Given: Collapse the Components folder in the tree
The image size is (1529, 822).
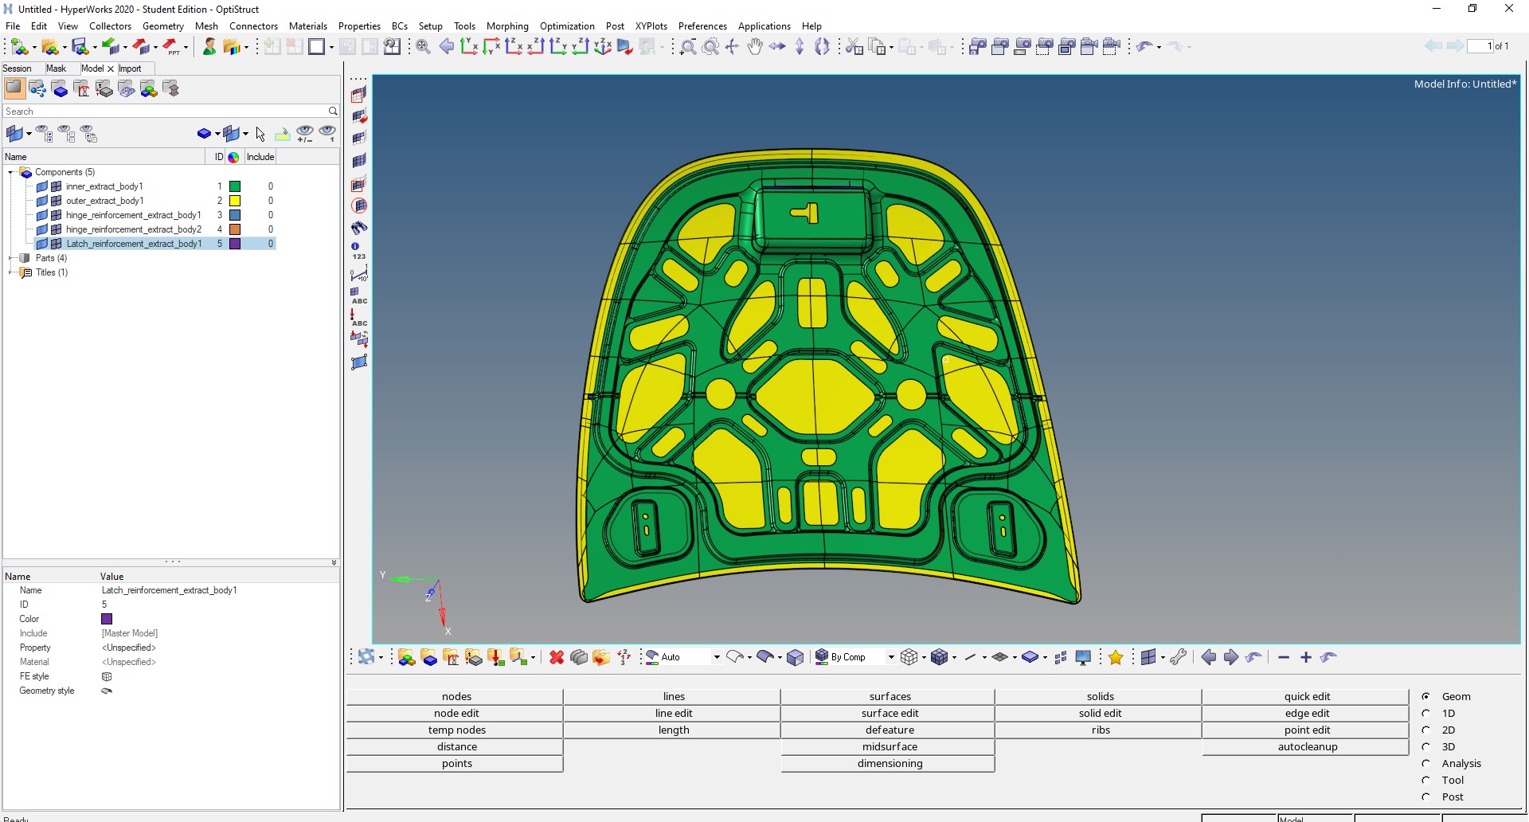Looking at the screenshot, I should coord(10,172).
